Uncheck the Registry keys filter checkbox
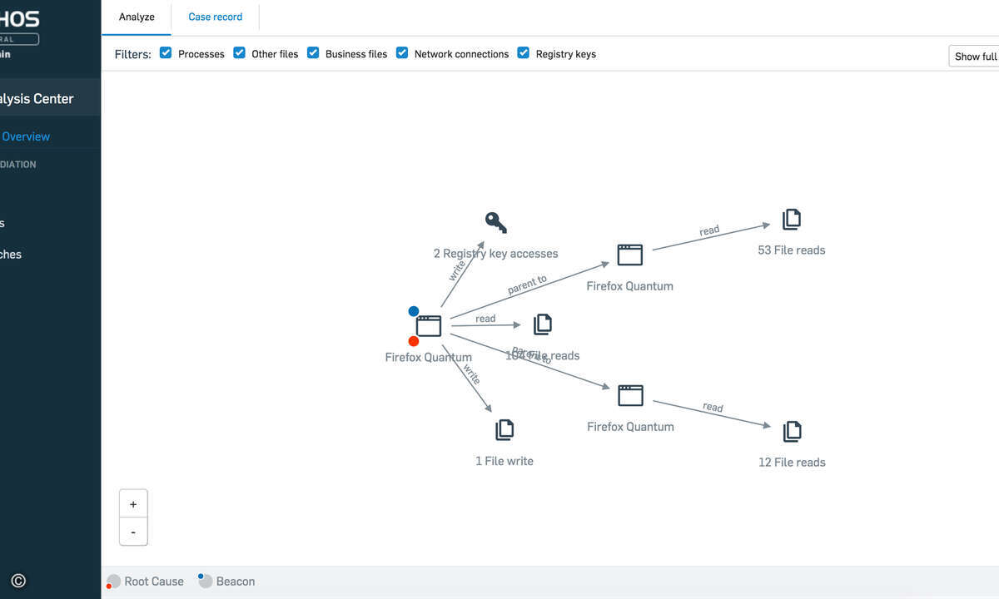The image size is (999, 599). pyautogui.click(x=524, y=52)
